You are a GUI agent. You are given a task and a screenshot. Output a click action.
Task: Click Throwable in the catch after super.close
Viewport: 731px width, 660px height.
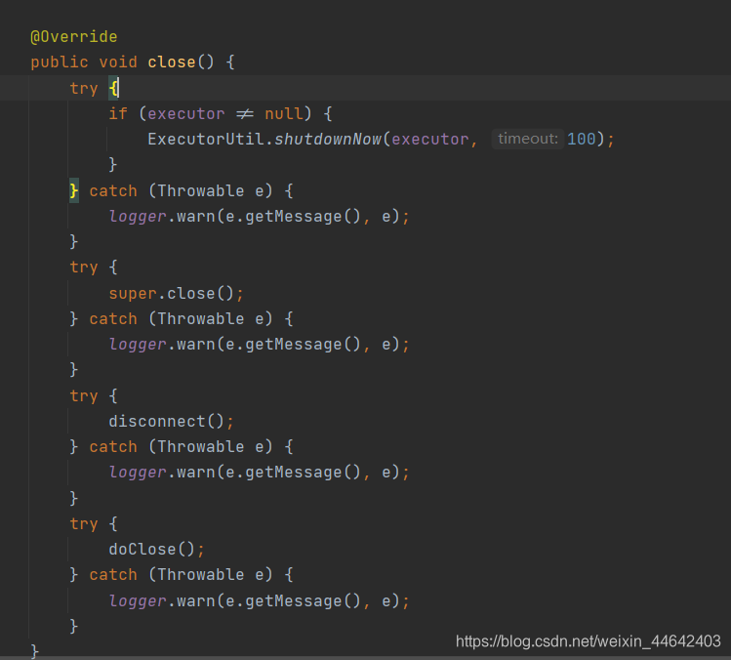pos(200,318)
